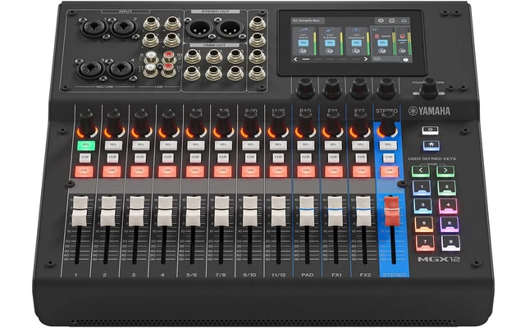525x328 pixels.
Task: Click the FX2 channel fader cap
Action: [x=363, y=212]
